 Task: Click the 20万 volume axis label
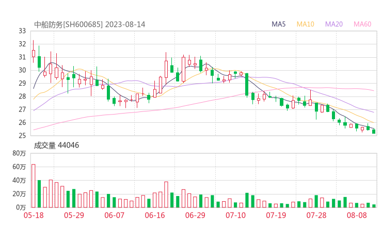pyautogui.click(x=19, y=194)
